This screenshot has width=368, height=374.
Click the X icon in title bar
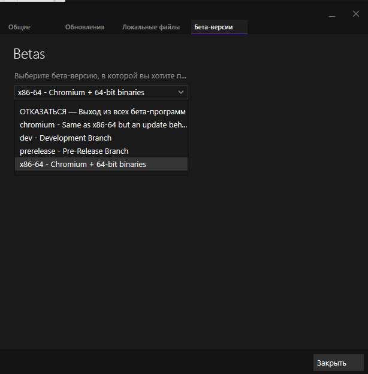coord(355,14)
